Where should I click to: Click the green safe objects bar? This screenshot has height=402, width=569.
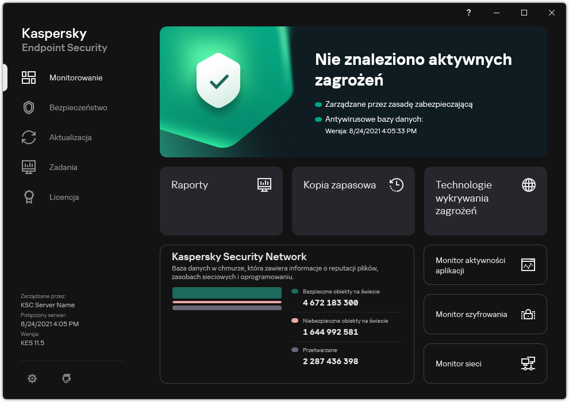pyautogui.click(x=227, y=293)
